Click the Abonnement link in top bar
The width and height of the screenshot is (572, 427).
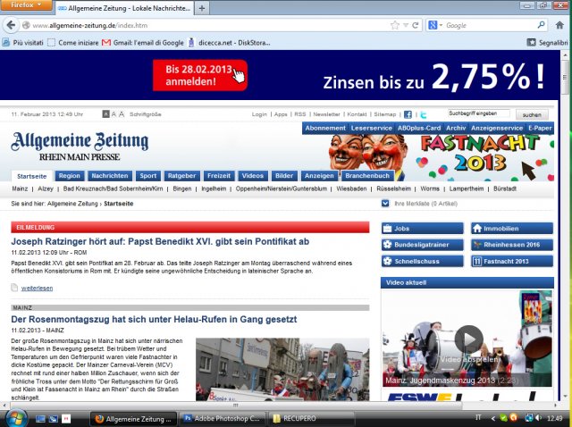pyautogui.click(x=325, y=128)
